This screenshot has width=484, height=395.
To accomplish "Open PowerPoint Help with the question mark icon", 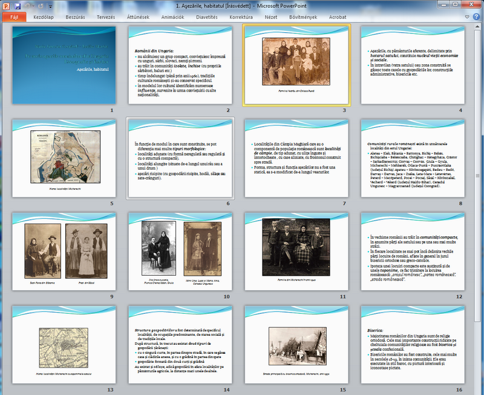I will point(477,18).
